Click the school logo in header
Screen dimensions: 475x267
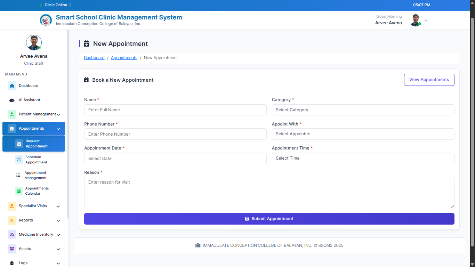point(46,20)
